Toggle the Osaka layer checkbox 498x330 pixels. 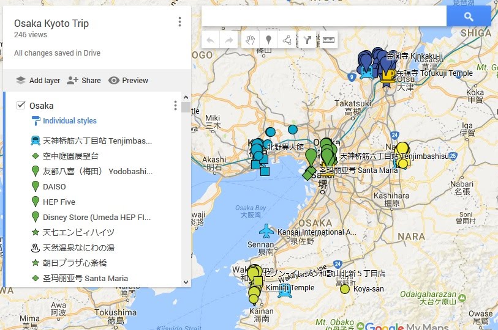pyautogui.click(x=21, y=105)
